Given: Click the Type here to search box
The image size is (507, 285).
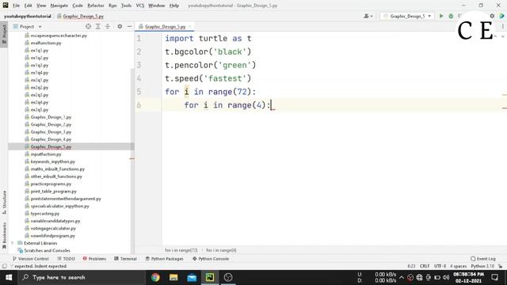Looking at the screenshot, I should click(x=81, y=277).
